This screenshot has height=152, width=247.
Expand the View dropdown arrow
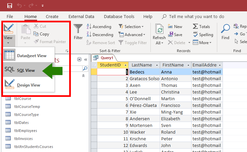(8, 43)
